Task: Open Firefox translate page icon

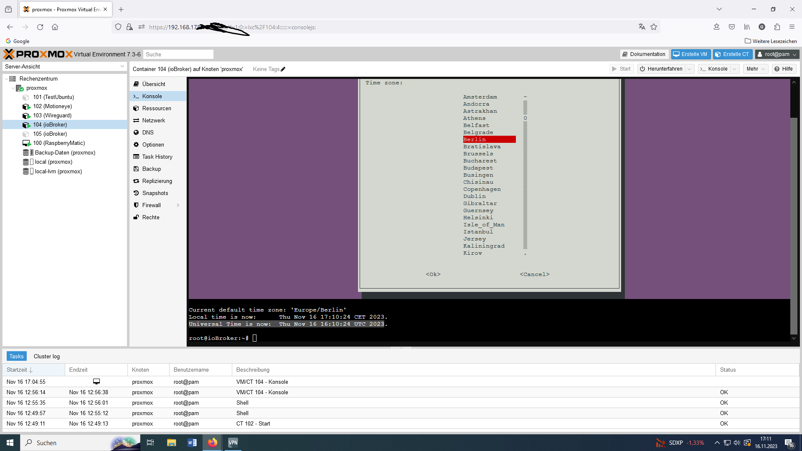Action: pos(642,27)
